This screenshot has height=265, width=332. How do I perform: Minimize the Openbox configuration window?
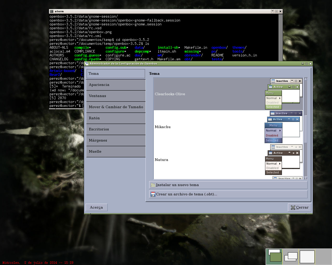(x=303, y=64)
